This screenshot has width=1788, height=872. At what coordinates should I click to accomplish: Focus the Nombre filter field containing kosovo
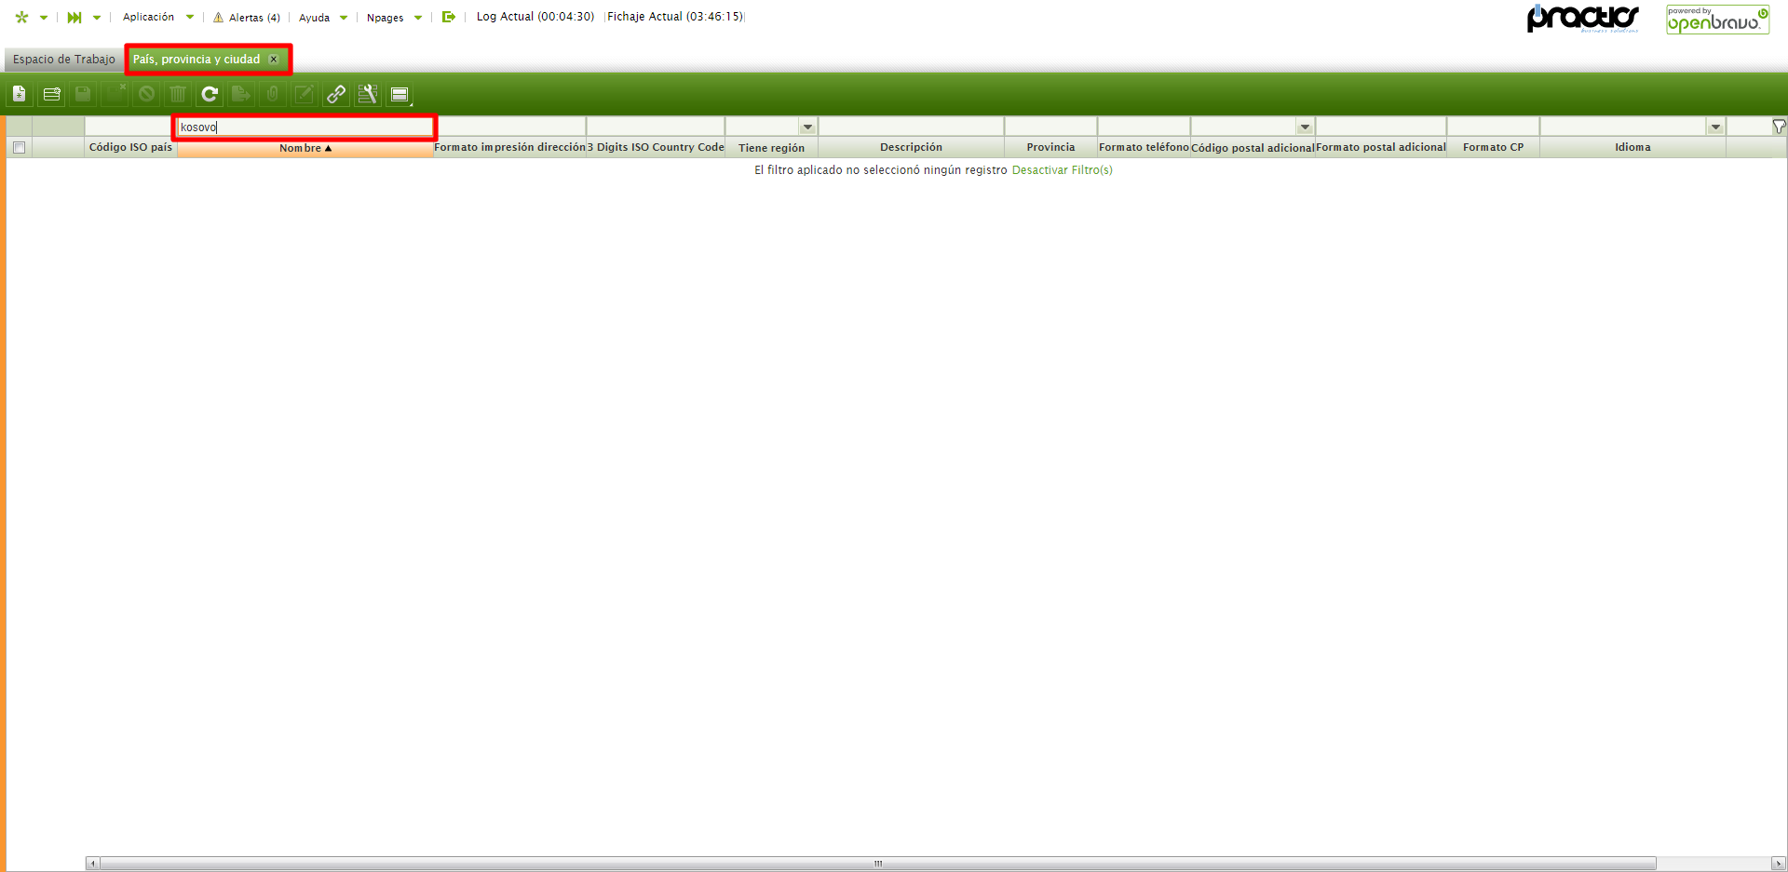click(305, 127)
